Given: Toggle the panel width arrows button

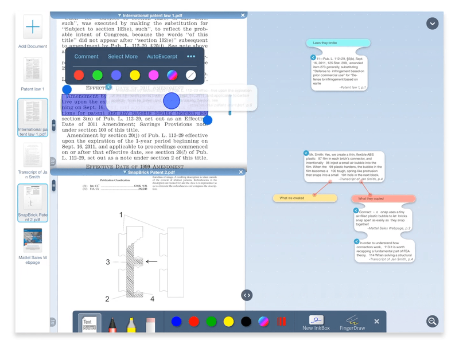Looking at the screenshot, I should 247,295.
